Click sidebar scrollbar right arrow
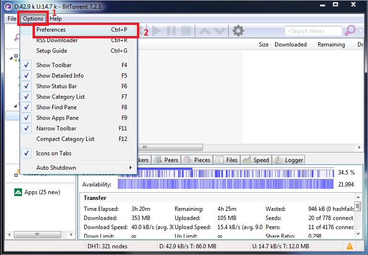Viewport: 368px width, 255px height. [71, 234]
